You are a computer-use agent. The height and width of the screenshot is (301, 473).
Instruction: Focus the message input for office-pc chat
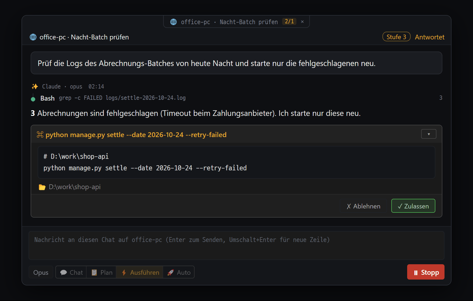pos(236,245)
